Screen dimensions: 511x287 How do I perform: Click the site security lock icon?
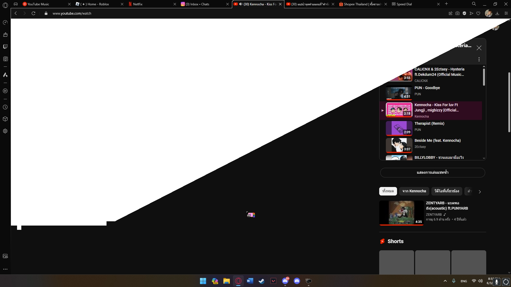(x=46, y=13)
